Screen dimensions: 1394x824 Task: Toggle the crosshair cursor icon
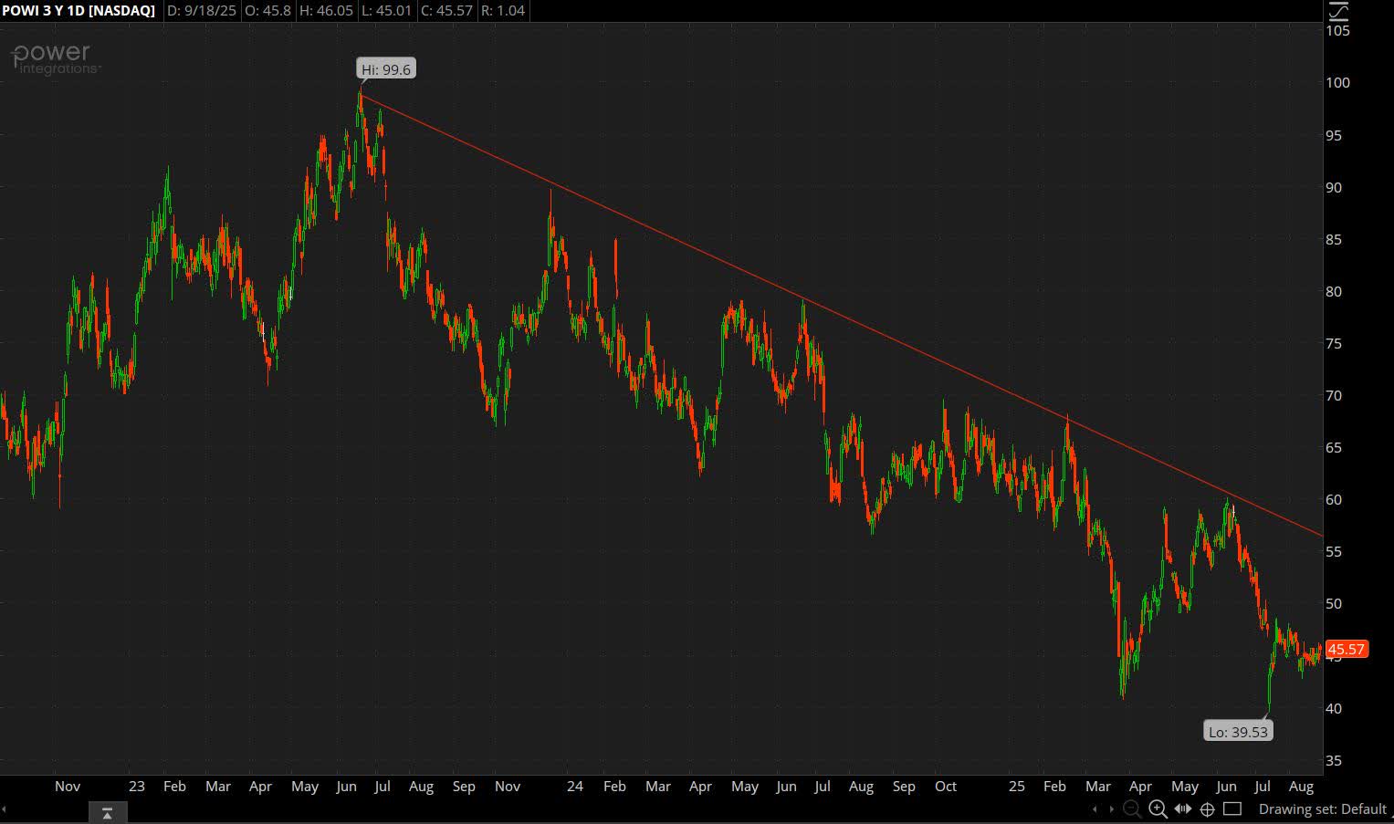pyautogui.click(x=1207, y=808)
